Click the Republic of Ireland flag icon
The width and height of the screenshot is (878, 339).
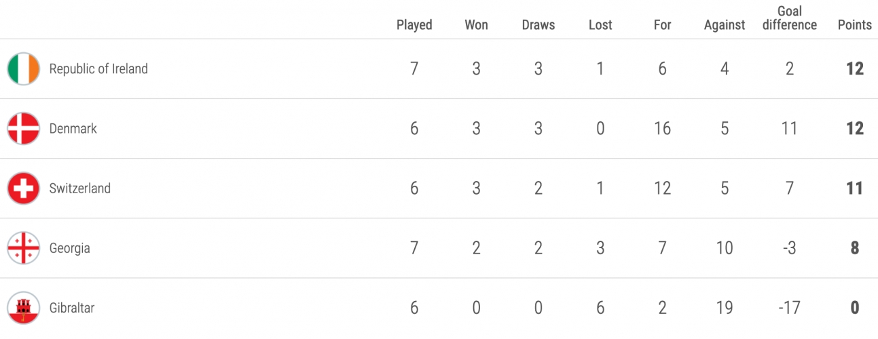pos(24,69)
